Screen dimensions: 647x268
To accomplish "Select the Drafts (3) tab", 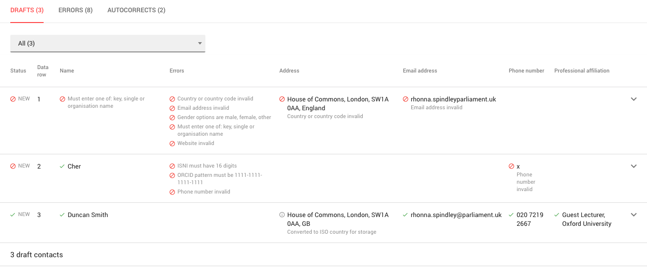I will 27,10.
